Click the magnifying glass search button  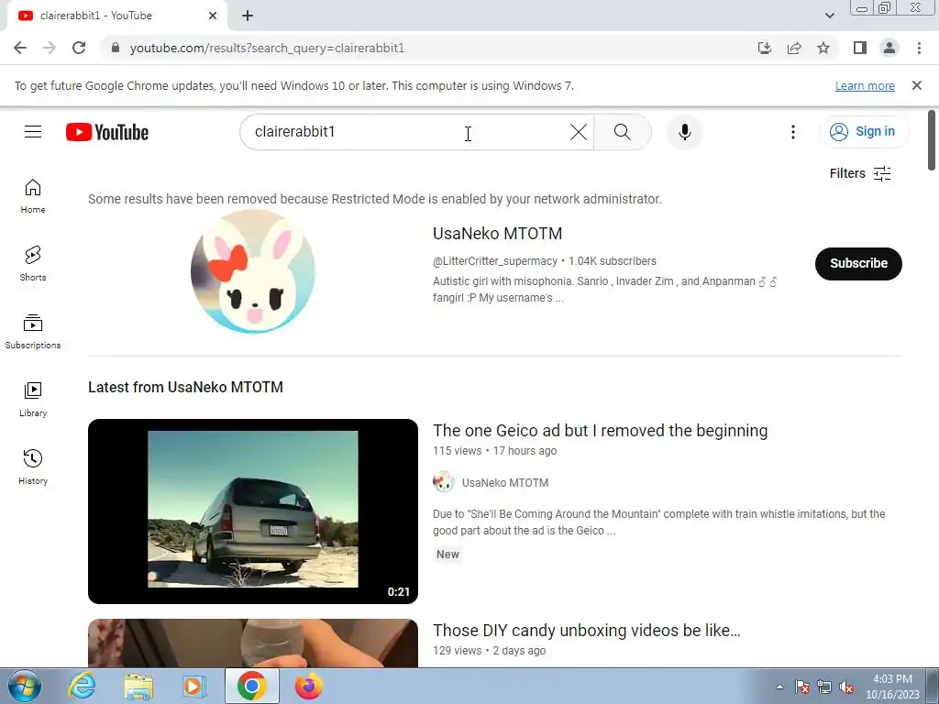click(623, 132)
